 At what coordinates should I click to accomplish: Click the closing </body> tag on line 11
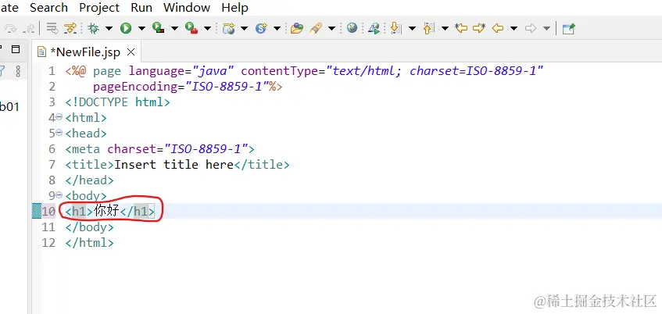[x=90, y=227]
